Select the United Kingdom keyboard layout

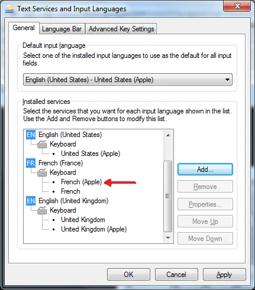(83, 220)
